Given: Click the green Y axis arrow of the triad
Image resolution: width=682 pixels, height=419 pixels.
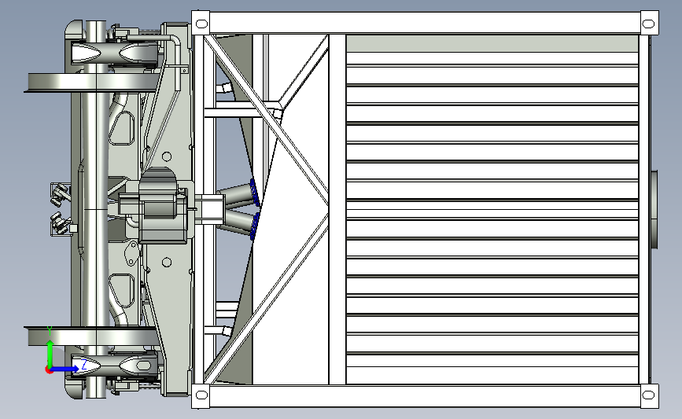Looking at the screenshot, I should coord(50,354).
